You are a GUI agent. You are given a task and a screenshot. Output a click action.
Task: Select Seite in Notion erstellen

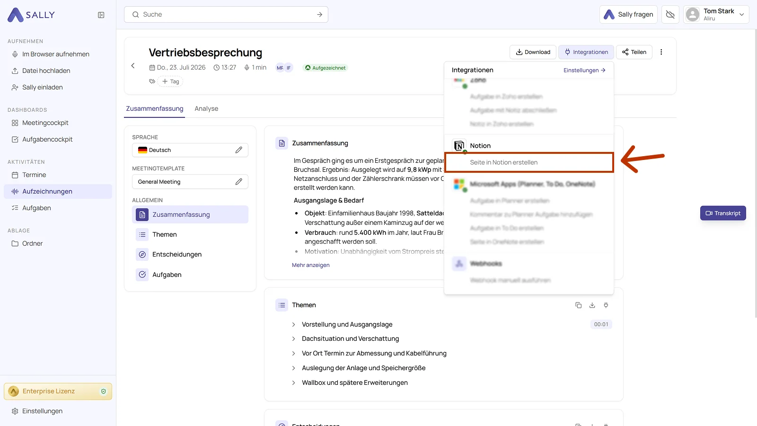[529, 162]
